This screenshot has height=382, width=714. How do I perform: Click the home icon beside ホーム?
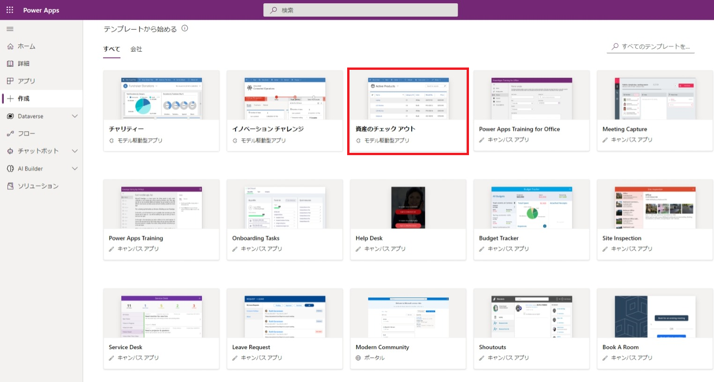[10, 46]
